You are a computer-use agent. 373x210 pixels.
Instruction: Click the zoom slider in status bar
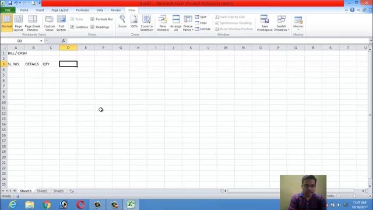(x=354, y=196)
